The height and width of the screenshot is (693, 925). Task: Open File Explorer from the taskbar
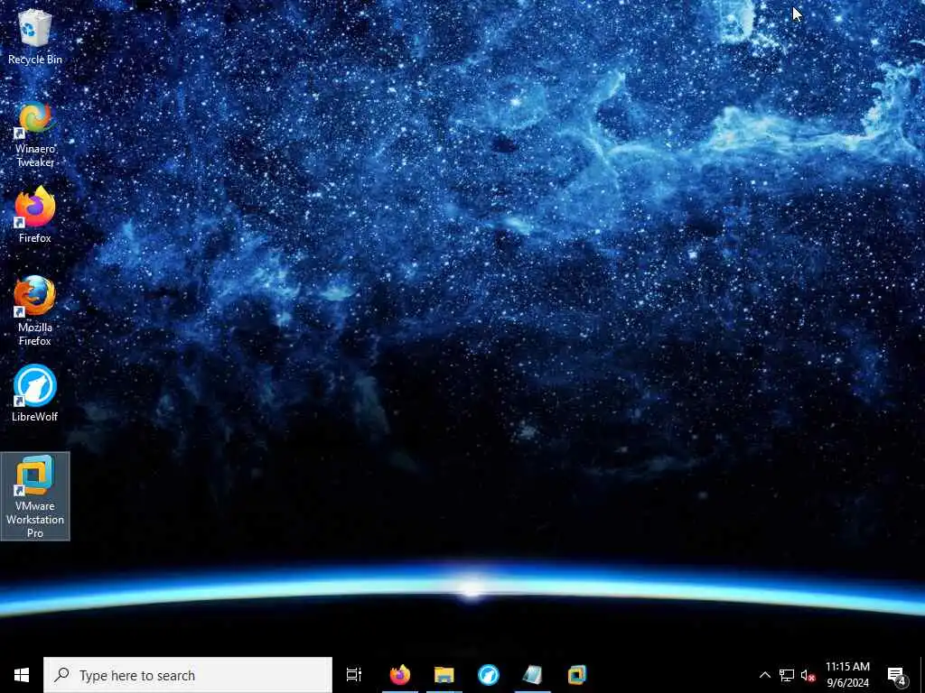pos(444,675)
